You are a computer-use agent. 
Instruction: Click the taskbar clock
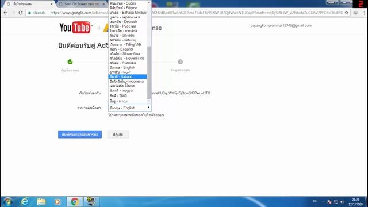click(x=355, y=202)
